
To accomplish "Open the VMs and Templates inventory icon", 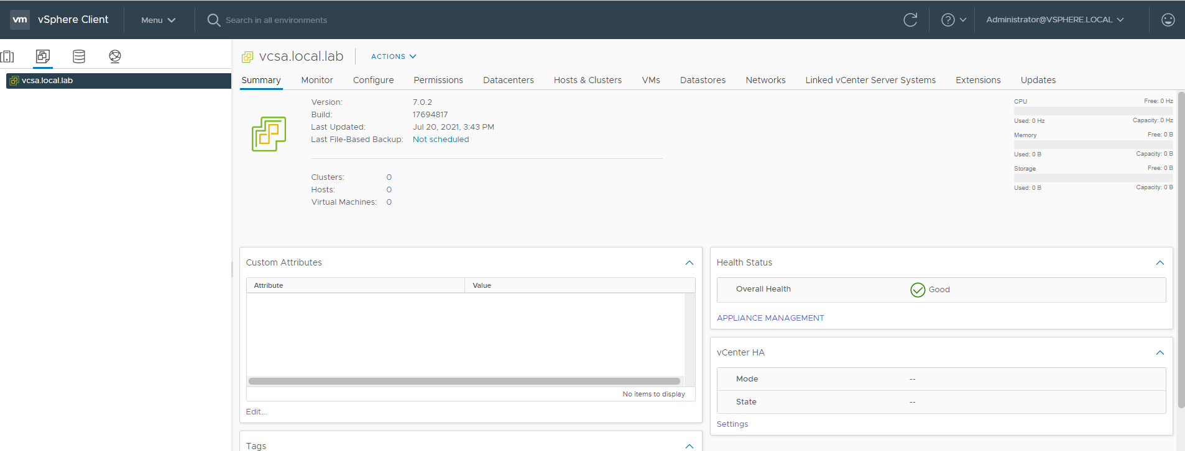I will click(x=43, y=56).
